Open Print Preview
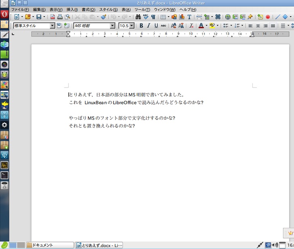This screenshot has width=294, height=249. (x=67, y=17)
